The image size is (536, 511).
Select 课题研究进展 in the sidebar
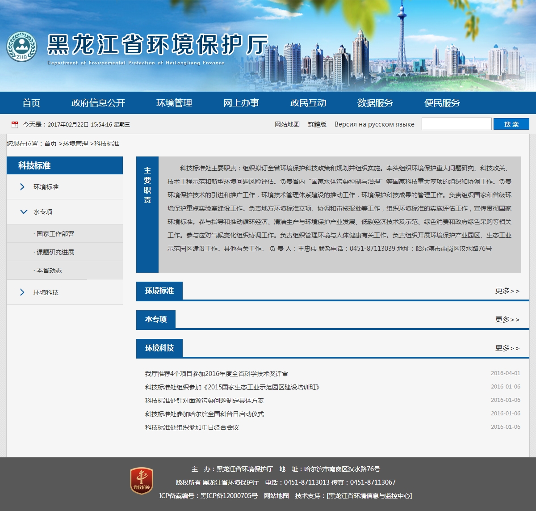point(55,252)
